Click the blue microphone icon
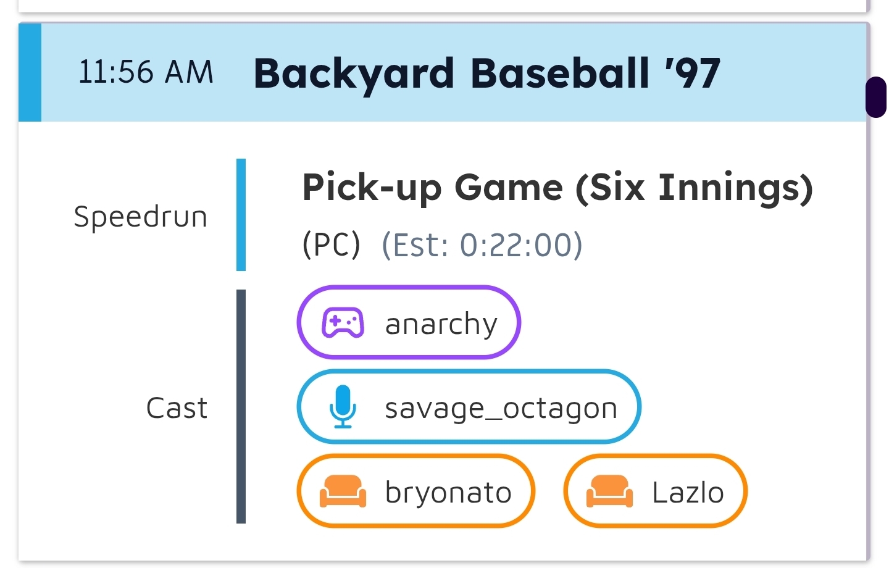Screen dimensions: 889x568 click(343, 407)
